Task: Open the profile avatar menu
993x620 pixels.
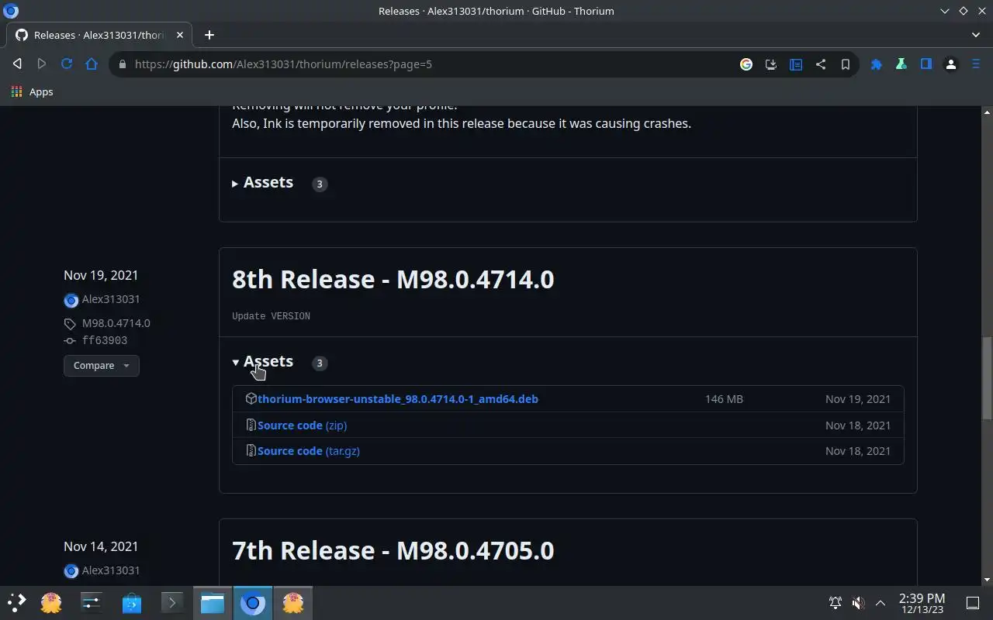Action: (951, 64)
